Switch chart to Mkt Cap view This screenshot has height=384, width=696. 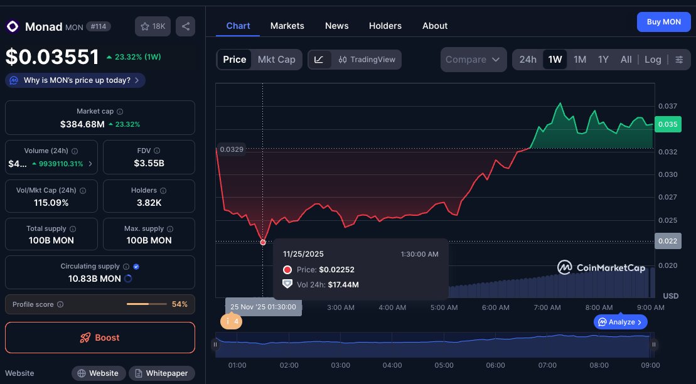(x=277, y=60)
